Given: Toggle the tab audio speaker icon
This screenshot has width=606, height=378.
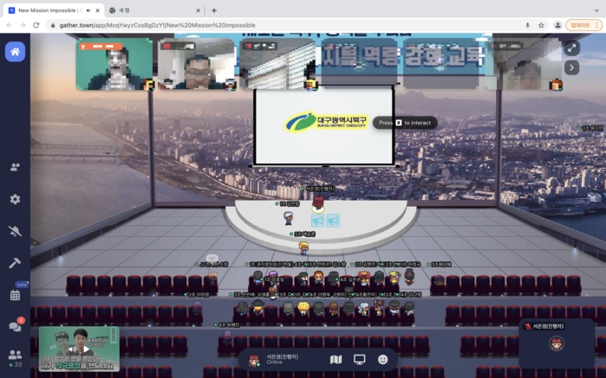Looking at the screenshot, I should point(88,10).
